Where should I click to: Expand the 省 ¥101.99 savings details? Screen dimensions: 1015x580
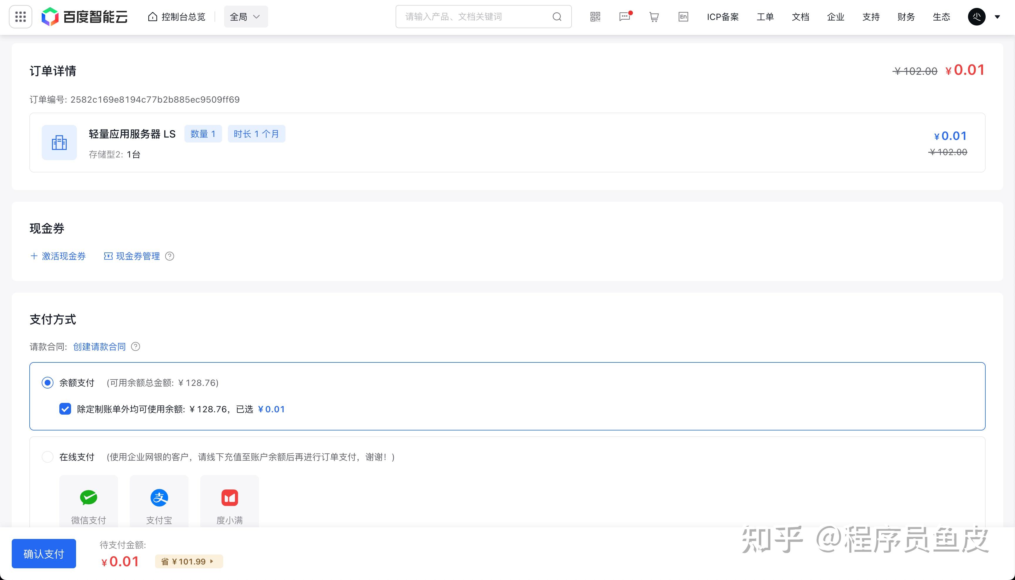[189, 562]
